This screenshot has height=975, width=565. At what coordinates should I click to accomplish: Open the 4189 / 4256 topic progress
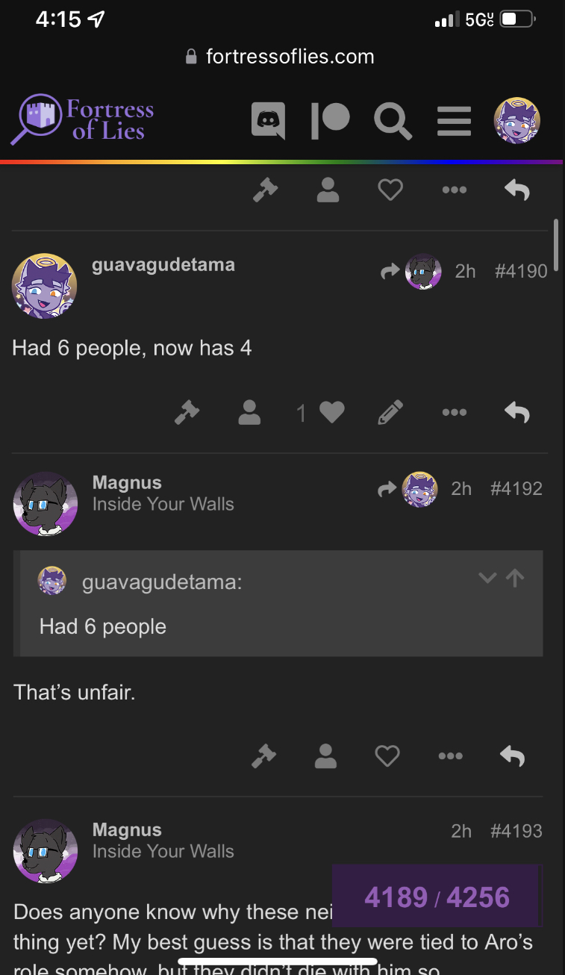pyautogui.click(x=437, y=897)
